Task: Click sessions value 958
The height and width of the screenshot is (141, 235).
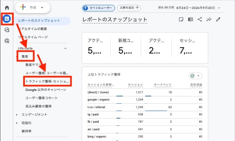Action: (x=140, y=114)
